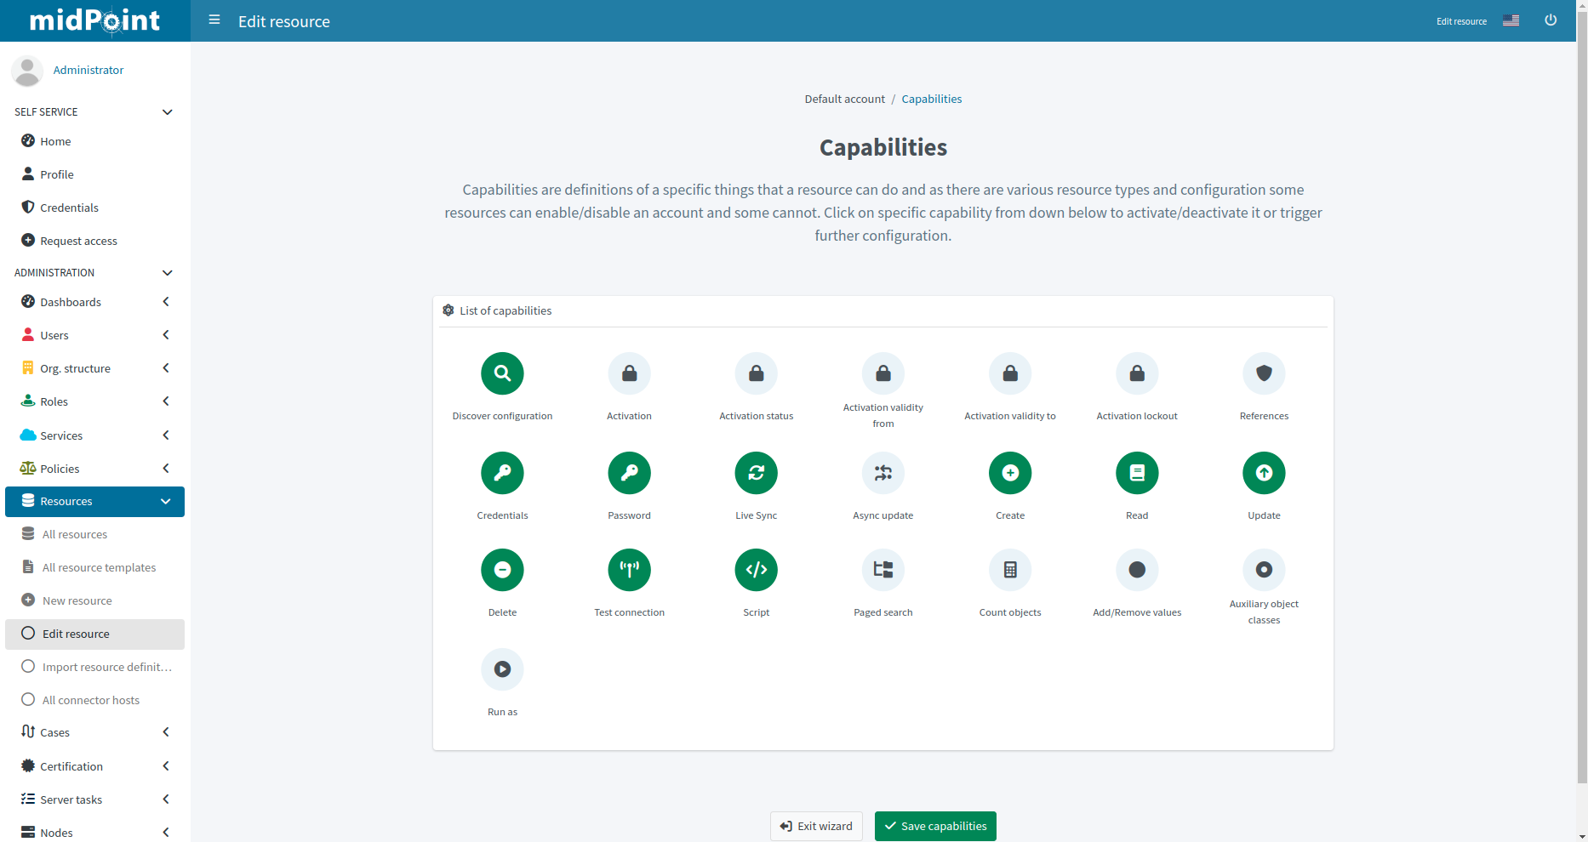Go to New resource menu item
The image size is (1588, 842).
pos(77,600)
